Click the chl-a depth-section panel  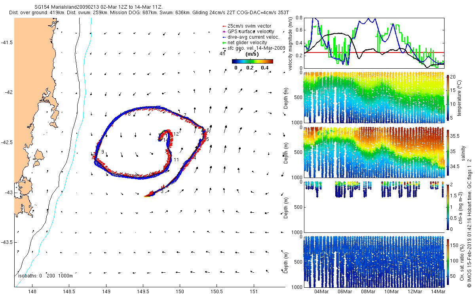coord(374,207)
